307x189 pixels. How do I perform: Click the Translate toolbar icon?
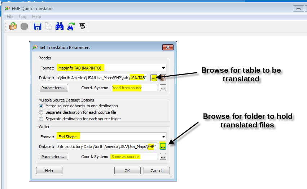(x=13, y=26)
